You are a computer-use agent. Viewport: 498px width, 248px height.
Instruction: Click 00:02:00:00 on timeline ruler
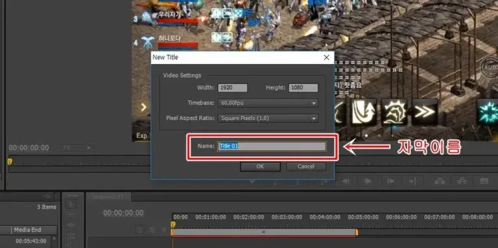click(249, 217)
